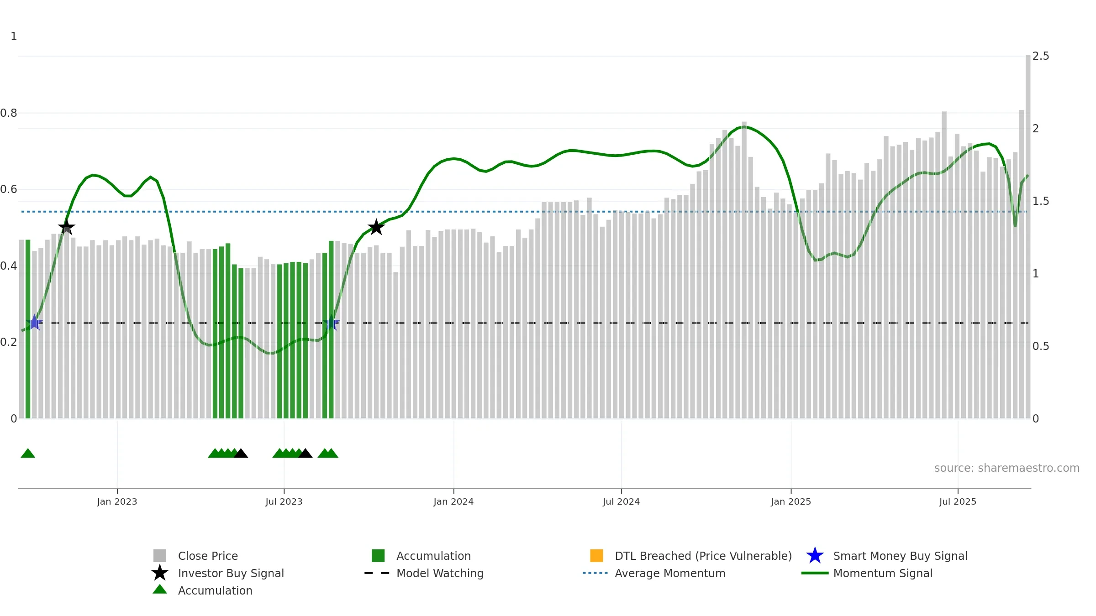Click the dotted Average Momentum legend line
This screenshot has height=616, width=1096.
point(595,573)
